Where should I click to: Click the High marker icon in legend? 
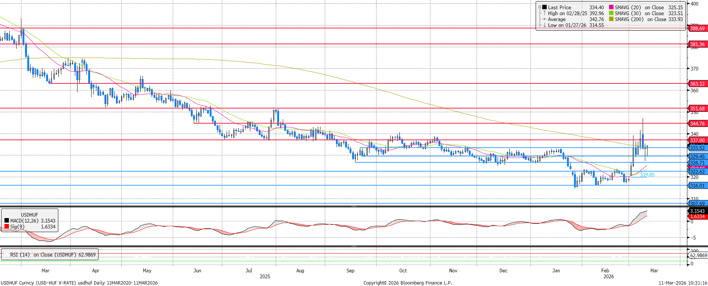(544, 13)
